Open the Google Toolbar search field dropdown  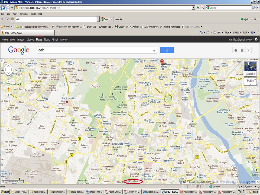[98, 19]
